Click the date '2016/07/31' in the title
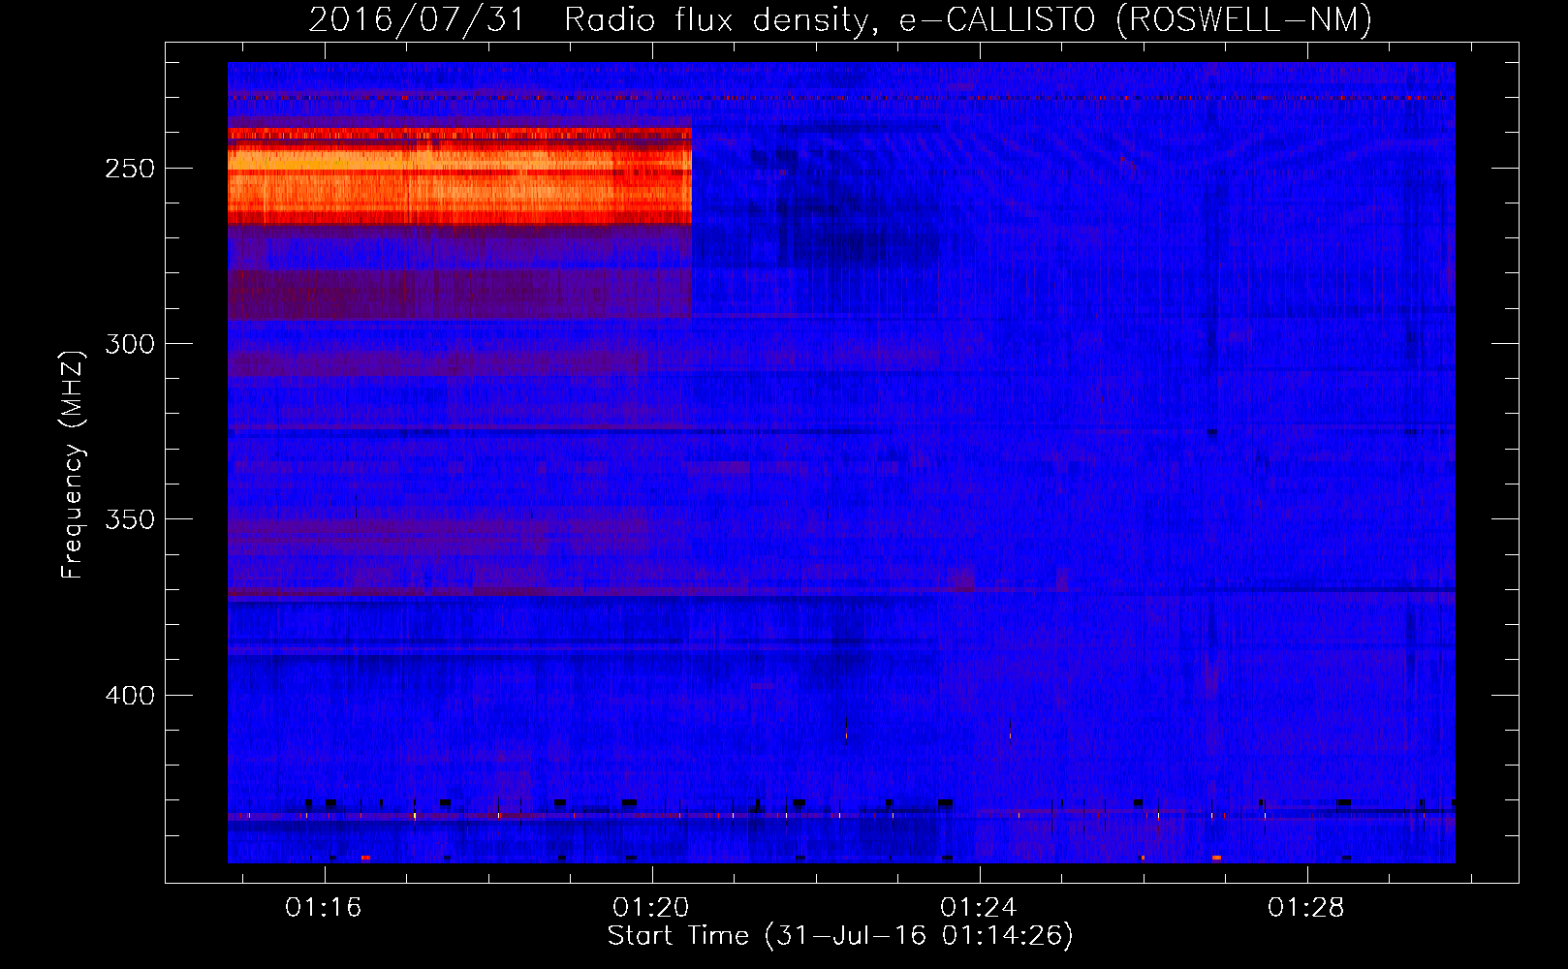This screenshot has width=1568, height=969. pos(417,19)
